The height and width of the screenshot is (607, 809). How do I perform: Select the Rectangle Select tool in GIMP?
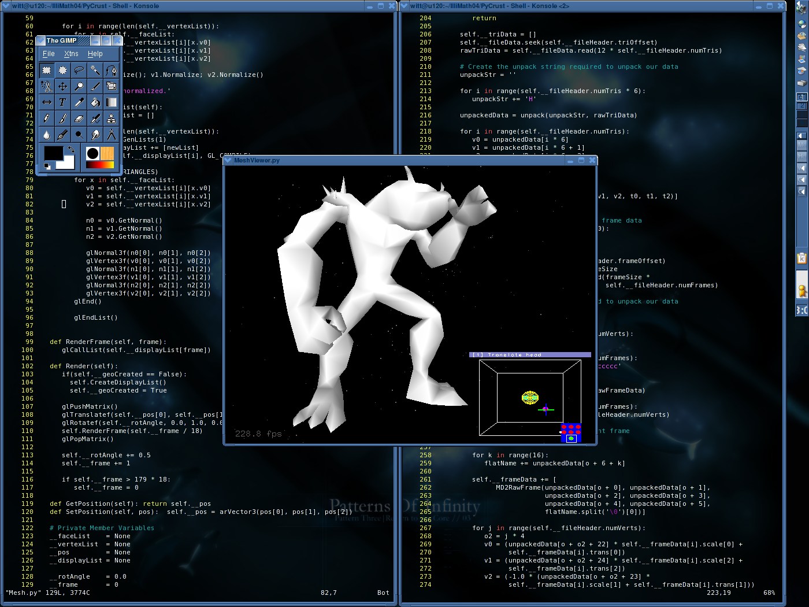[46, 71]
